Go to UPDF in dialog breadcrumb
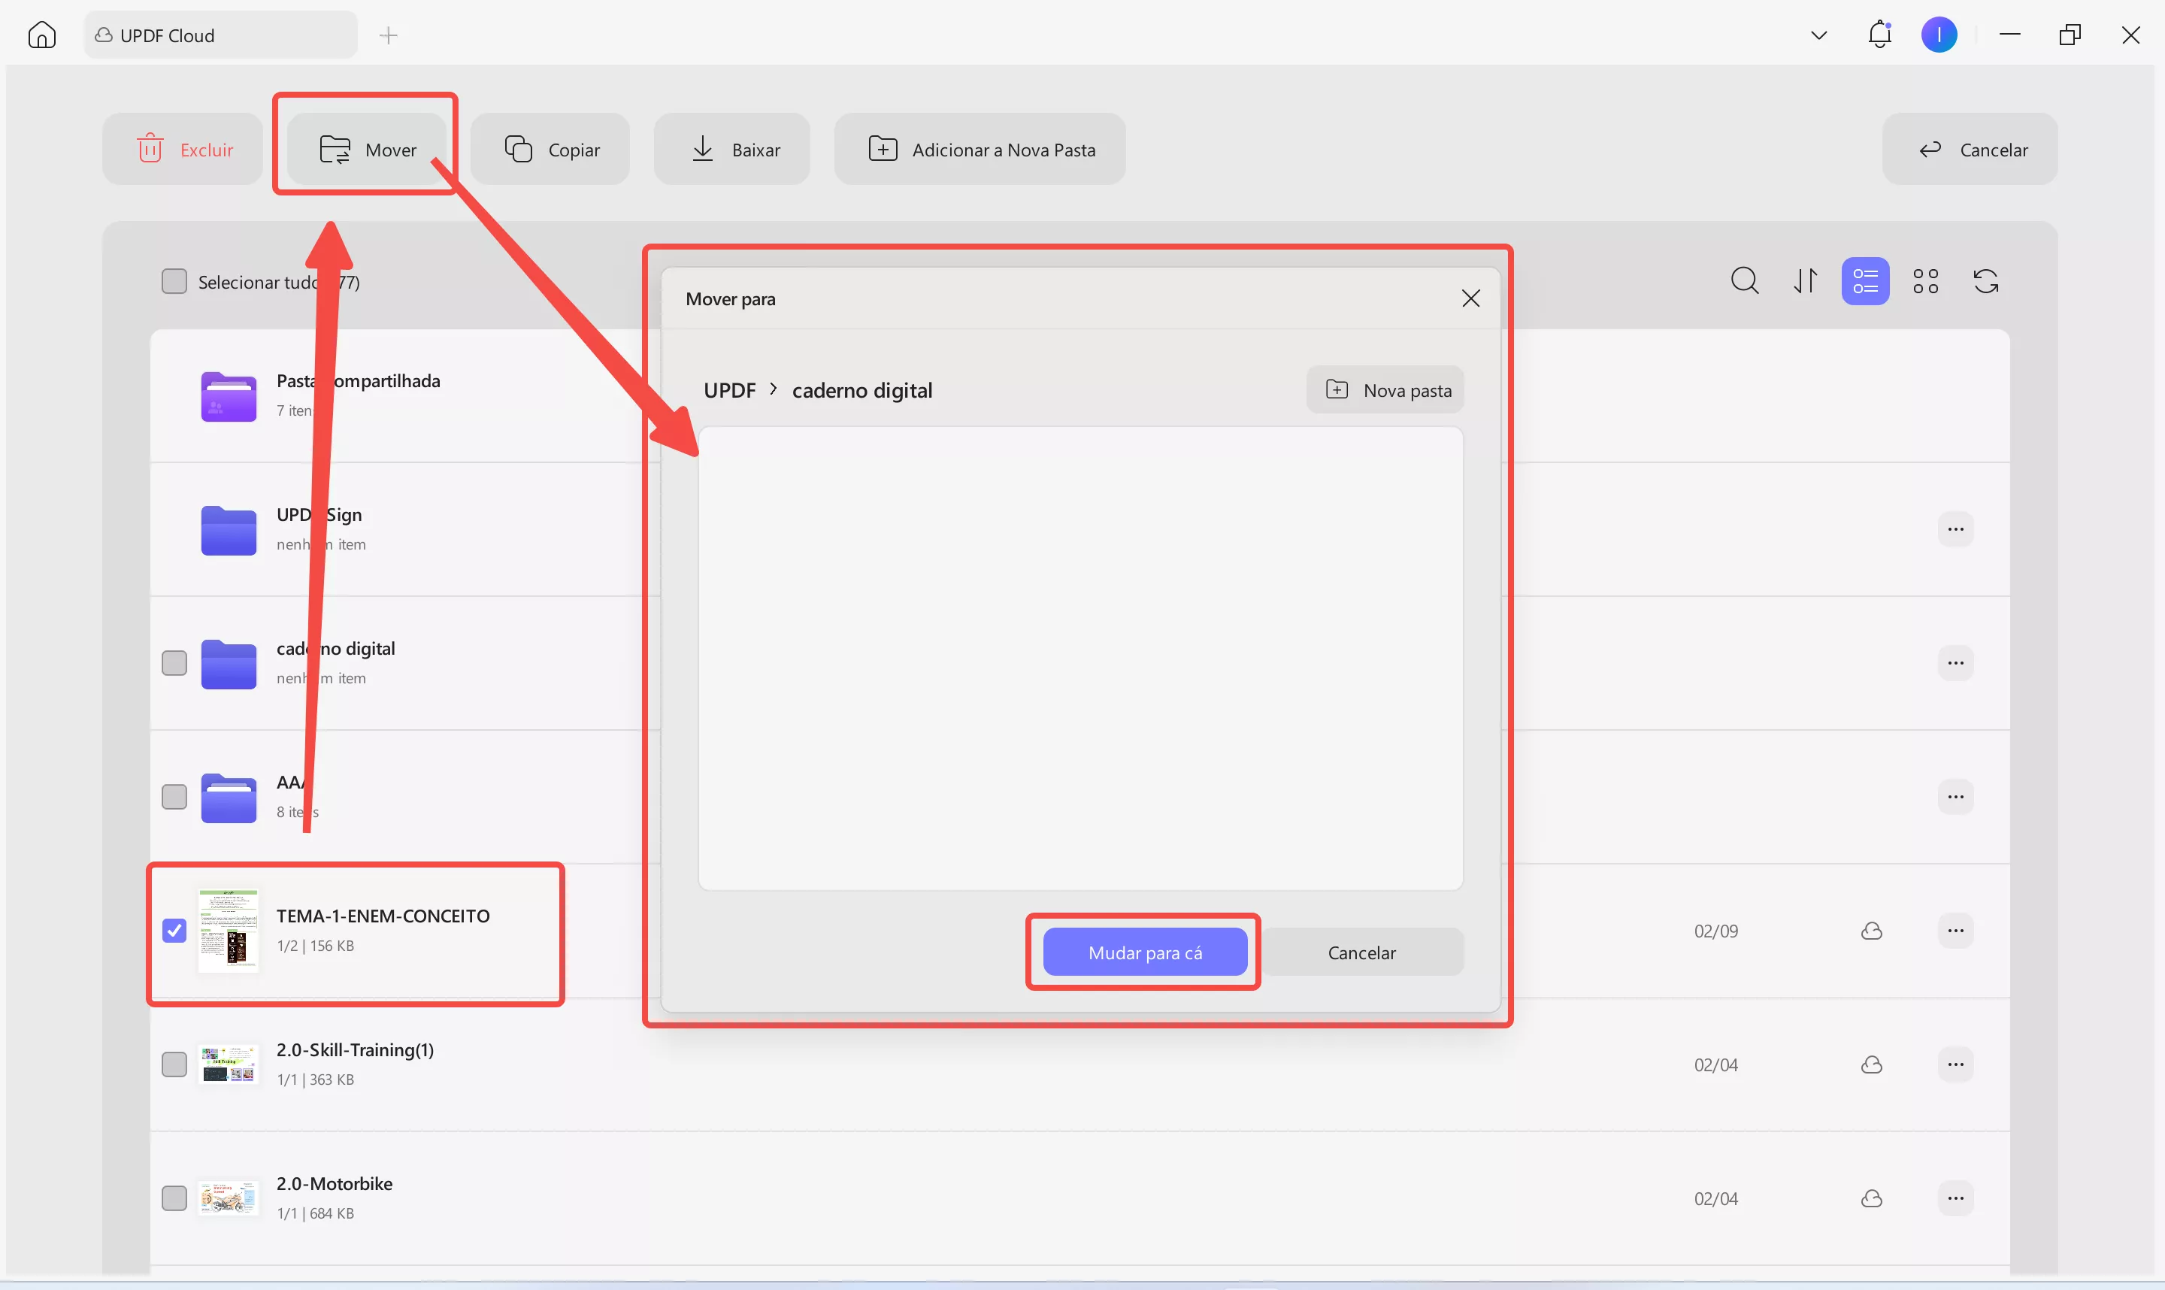 (729, 390)
